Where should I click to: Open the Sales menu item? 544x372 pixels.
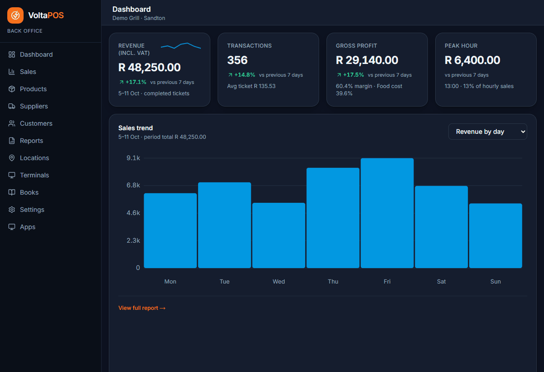[x=50, y=72]
